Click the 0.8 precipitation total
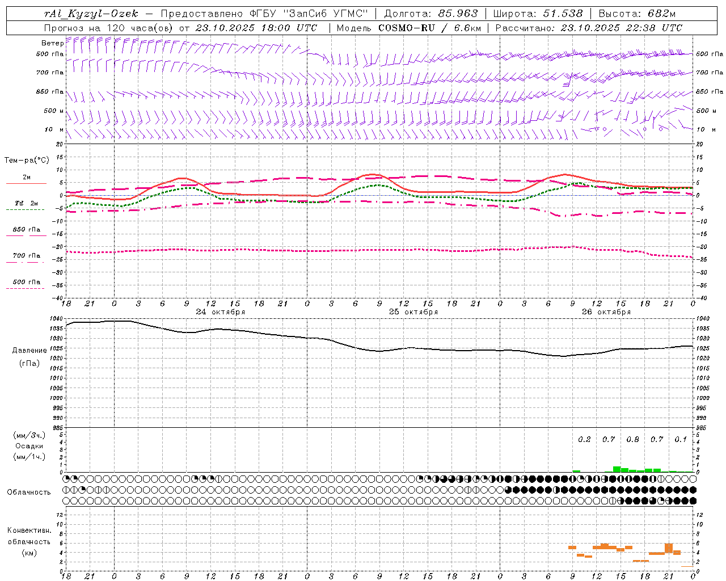Image resolution: width=726 pixels, height=581 pixels. [x=632, y=439]
